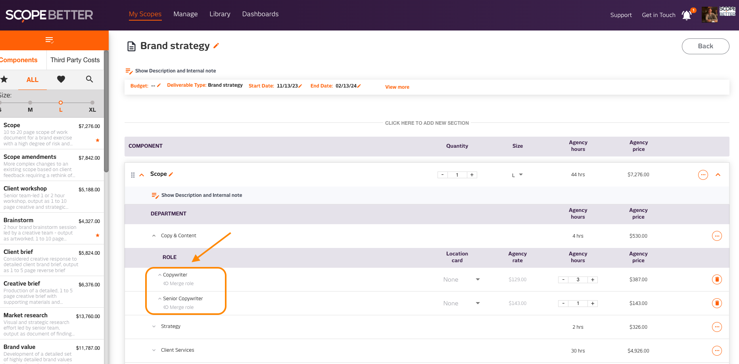This screenshot has width=739, height=364.
Task: Expand the Client Services department
Action: pyautogui.click(x=154, y=350)
